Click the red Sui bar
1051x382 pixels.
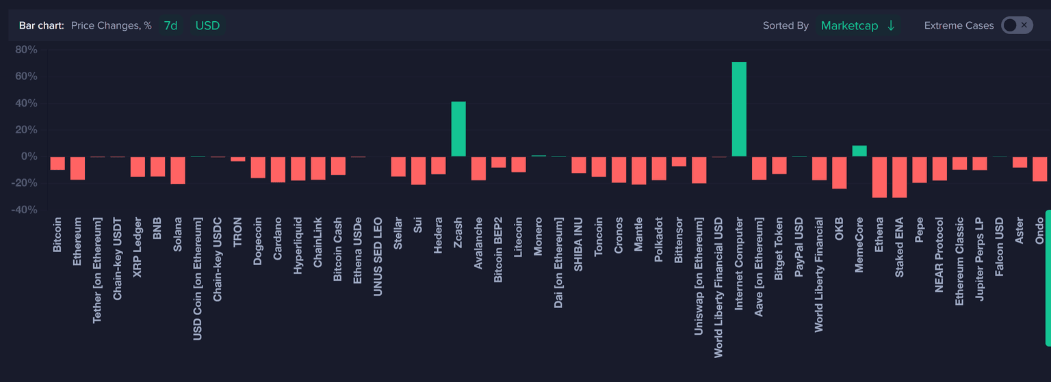[418, 171]
